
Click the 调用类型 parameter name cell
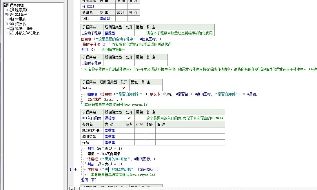92,136
